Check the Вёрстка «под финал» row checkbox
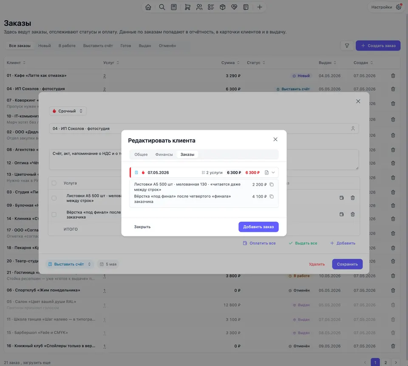Viewport: 408px width, 366px height. (x=54, y=214)
